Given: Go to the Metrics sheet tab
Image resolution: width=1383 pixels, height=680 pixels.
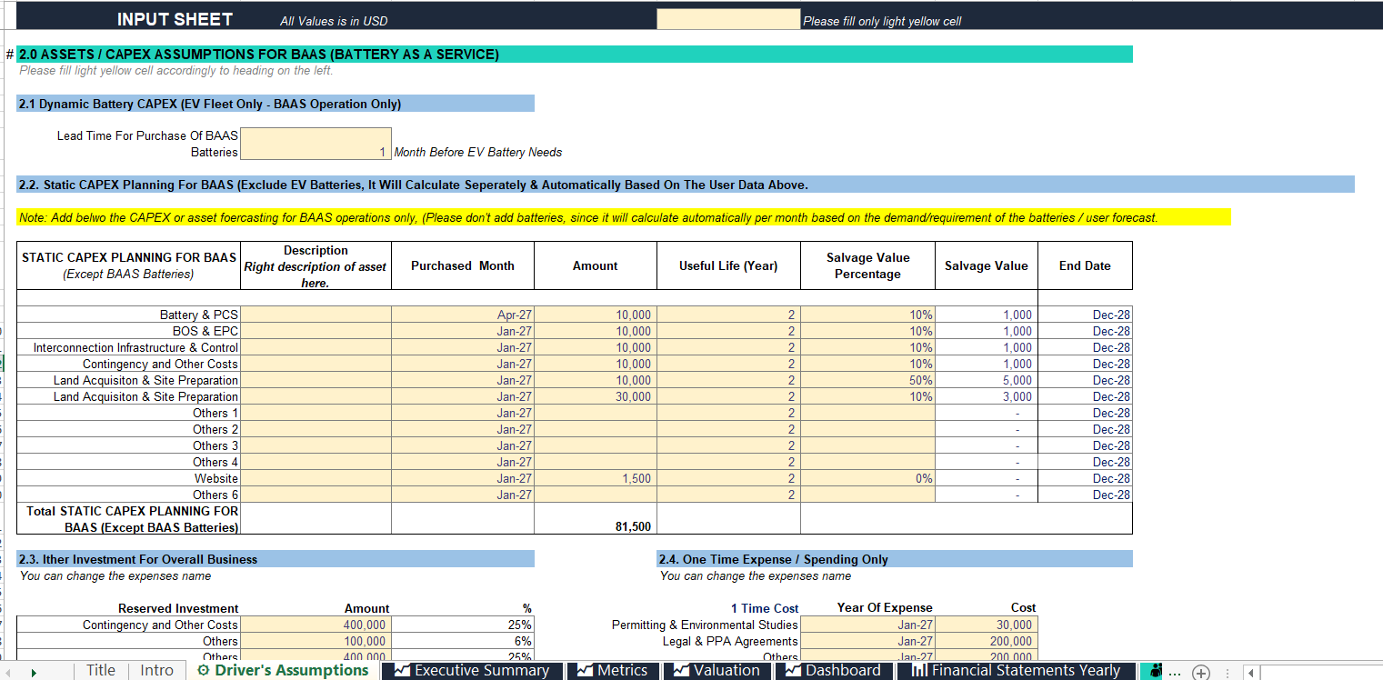Looking at the screenshot, I should click(613, 670).
